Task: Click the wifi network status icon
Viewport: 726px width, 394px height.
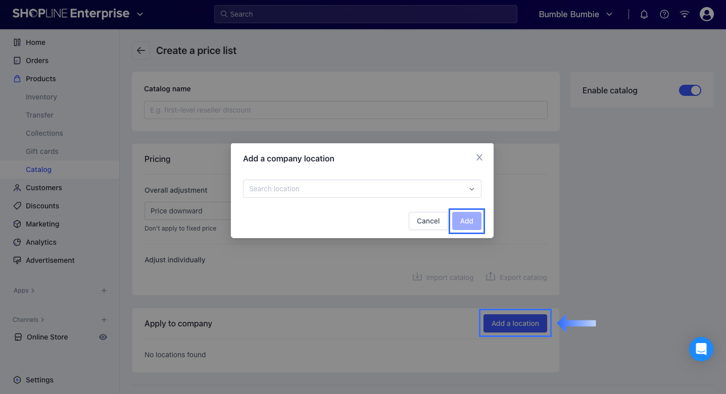Action: tap(685, 14)
